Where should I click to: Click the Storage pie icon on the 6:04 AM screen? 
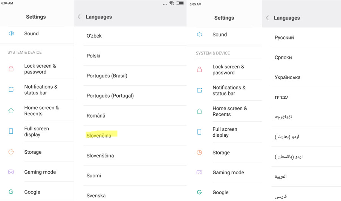(11, 152)
